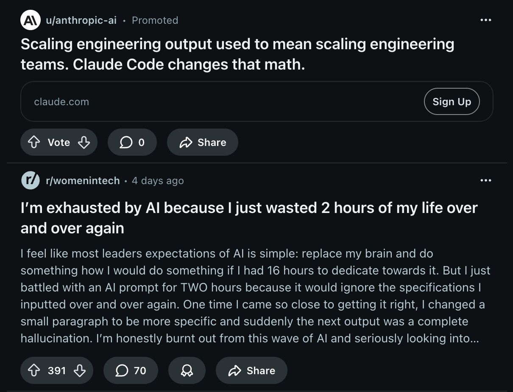This screenshot has width=513, height=392.
Task: Upvote the exhausted by AI post
Action: tap(33, 371)
